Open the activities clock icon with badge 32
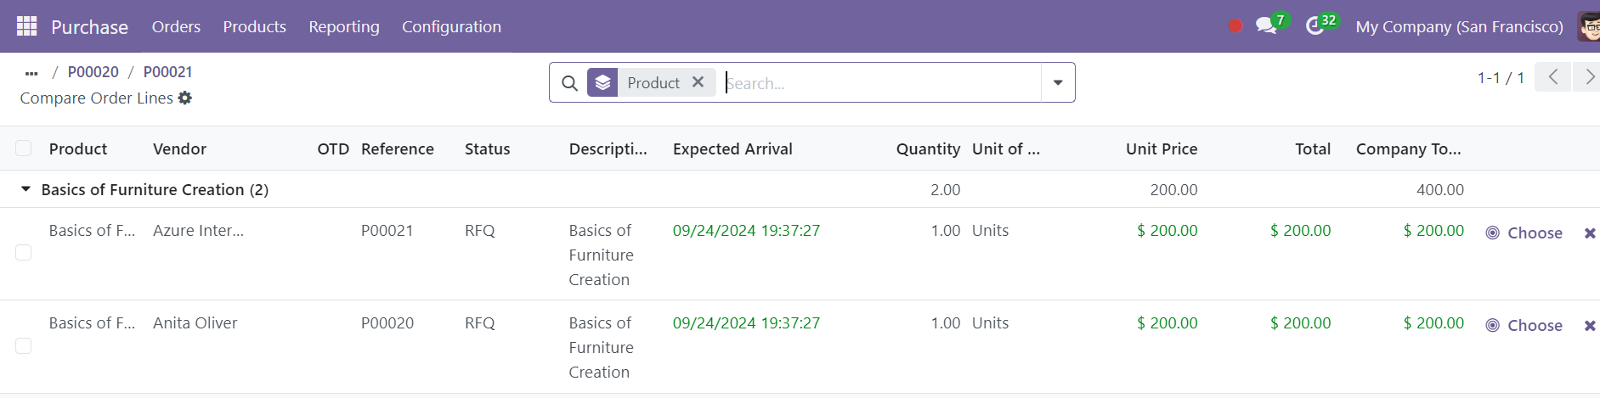The image size is (1600, 398). pyautogui.click(x=1315, y=26)
